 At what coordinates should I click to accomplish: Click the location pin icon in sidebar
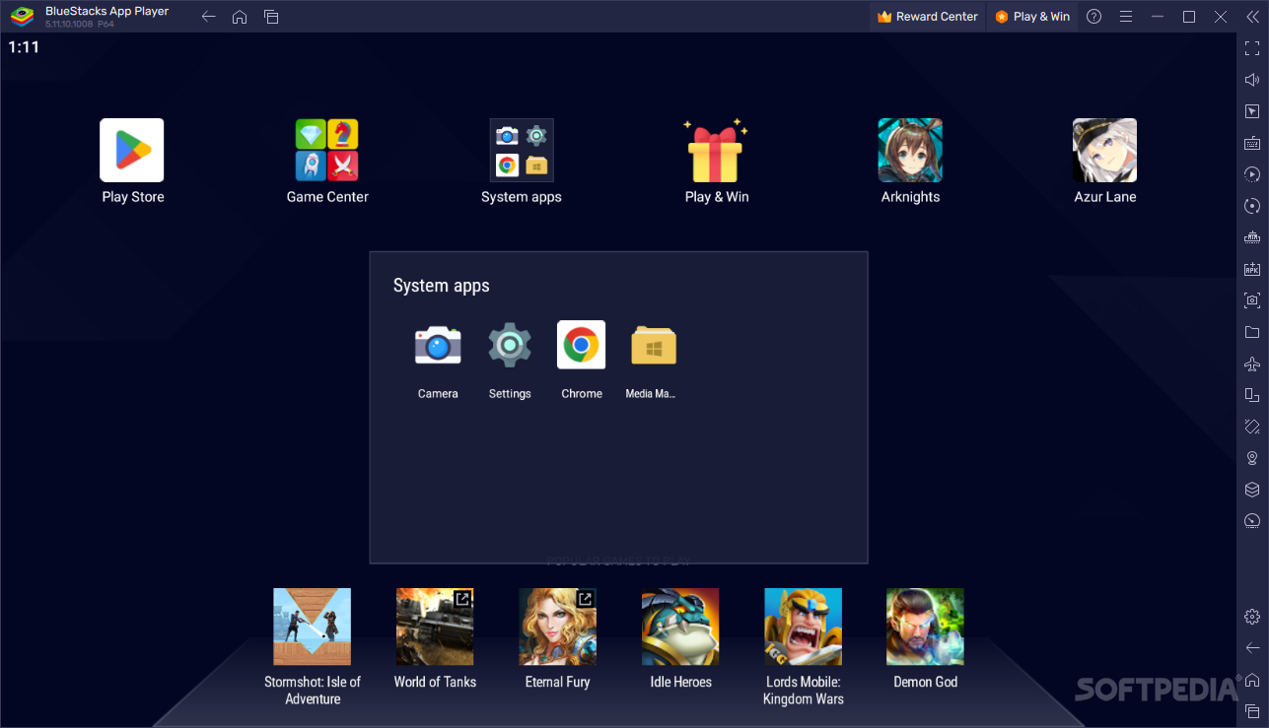tap(1252, 458)
